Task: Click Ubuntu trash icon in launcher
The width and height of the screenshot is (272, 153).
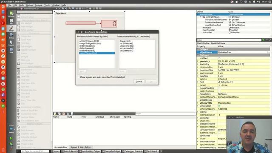Action: tap(3, 150)
